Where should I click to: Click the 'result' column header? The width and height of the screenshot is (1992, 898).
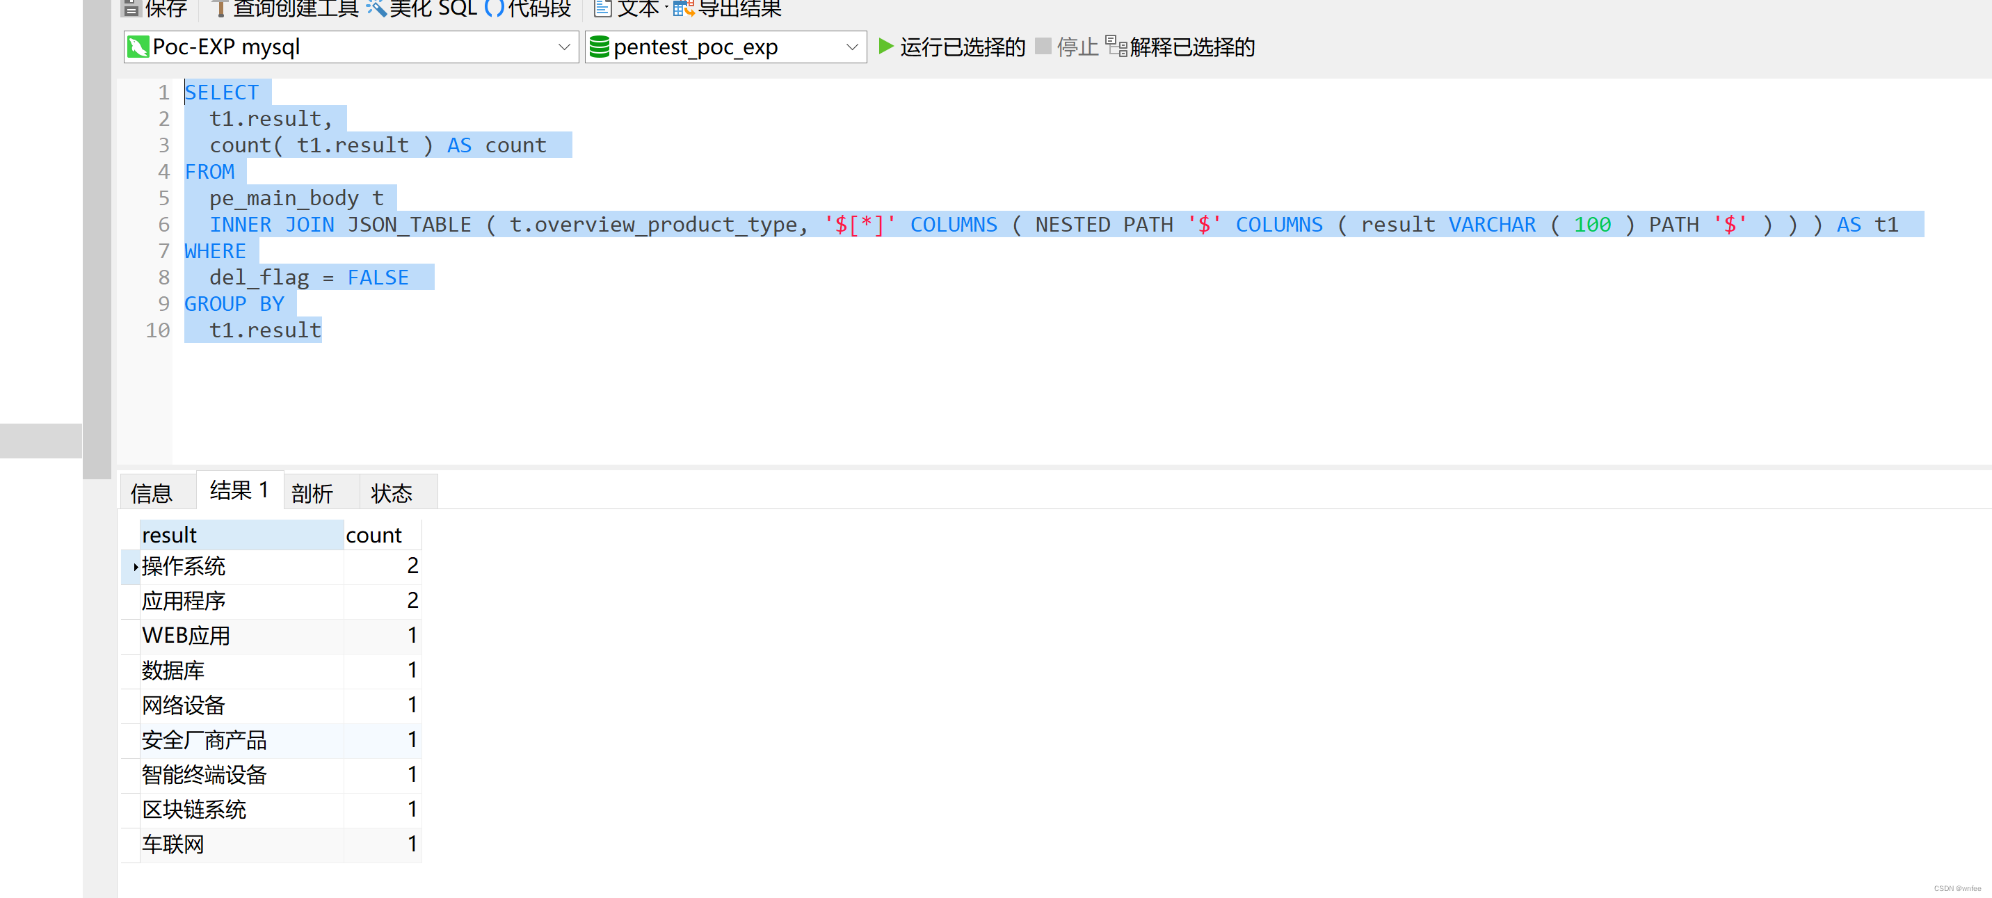tap(241, 534)
